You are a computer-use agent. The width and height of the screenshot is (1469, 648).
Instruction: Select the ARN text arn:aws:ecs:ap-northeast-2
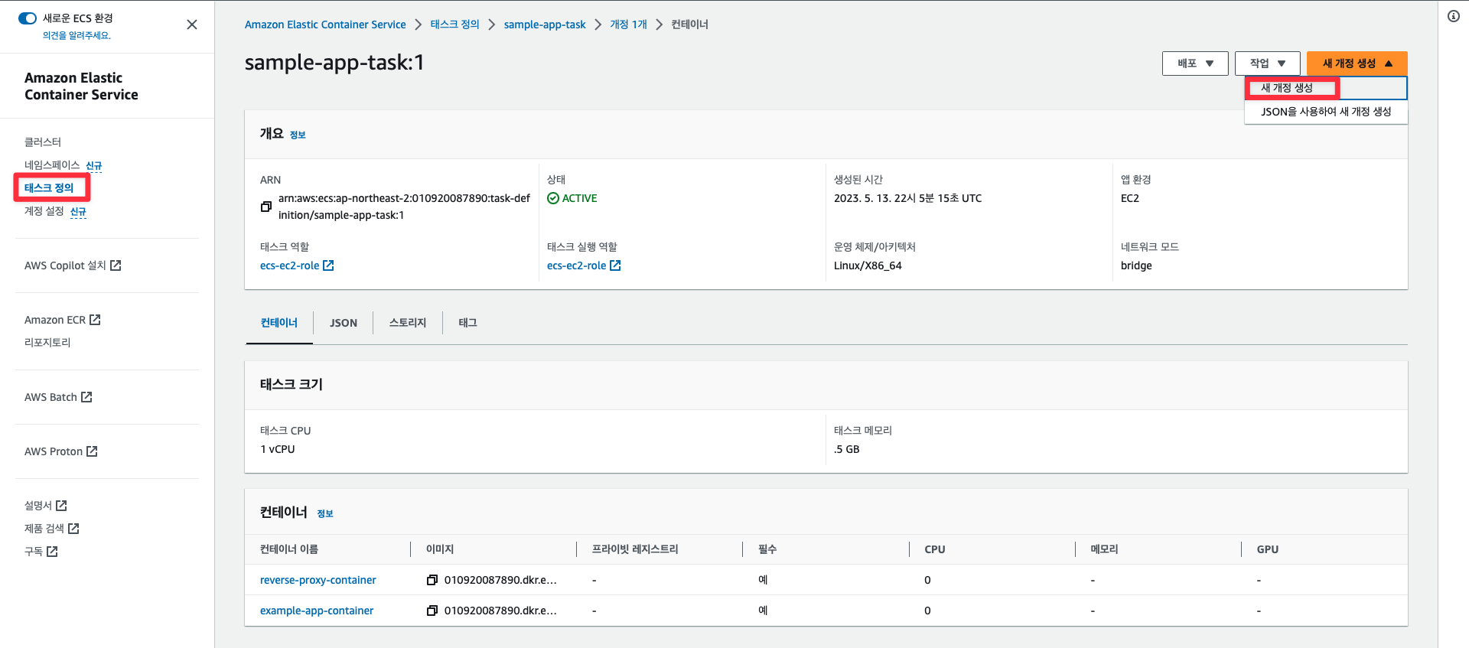coord(404,207)
